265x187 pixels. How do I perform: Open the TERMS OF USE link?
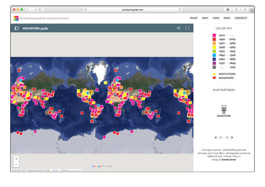[x=214, y=156]
